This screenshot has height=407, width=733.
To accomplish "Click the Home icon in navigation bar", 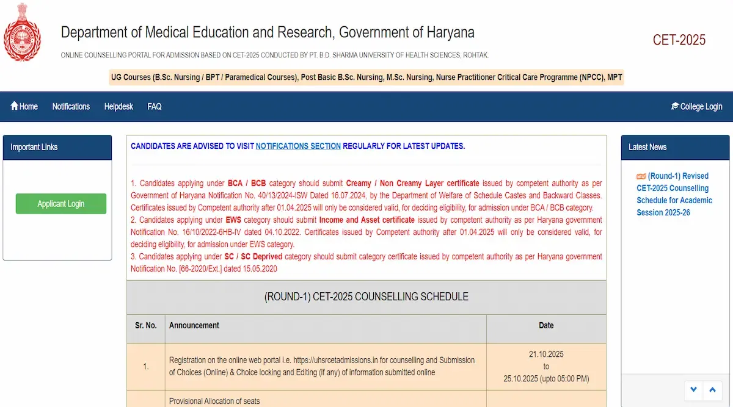I will (x=15, y=106).
